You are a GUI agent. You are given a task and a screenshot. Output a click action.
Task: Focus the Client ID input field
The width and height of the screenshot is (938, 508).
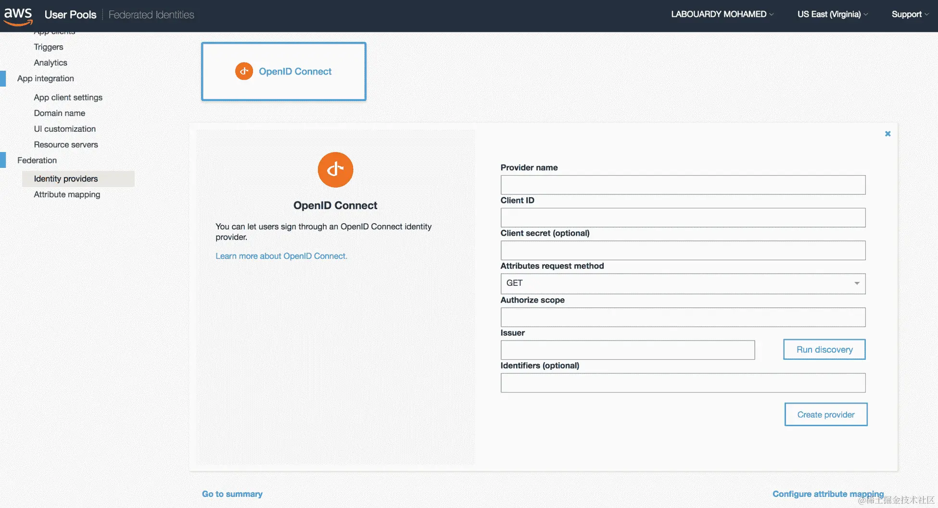(683, 218)
